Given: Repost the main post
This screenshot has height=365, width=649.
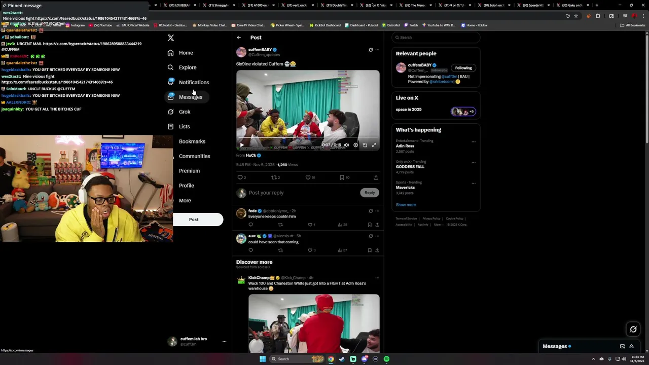Looking at the screenshot, I should [x=274, y=177].
